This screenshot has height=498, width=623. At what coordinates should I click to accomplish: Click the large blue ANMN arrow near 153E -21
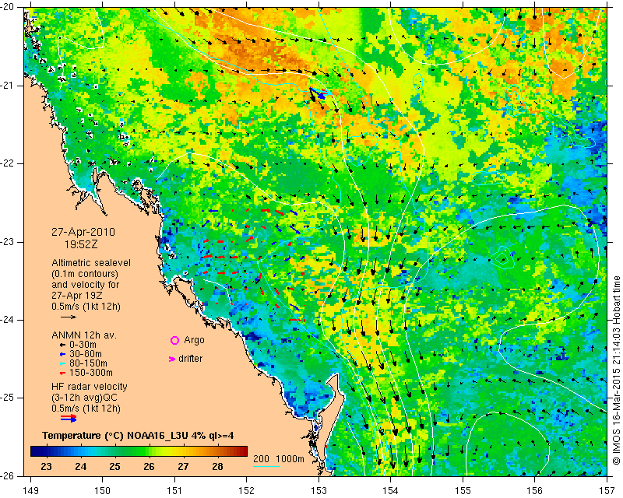coord(317,94)
